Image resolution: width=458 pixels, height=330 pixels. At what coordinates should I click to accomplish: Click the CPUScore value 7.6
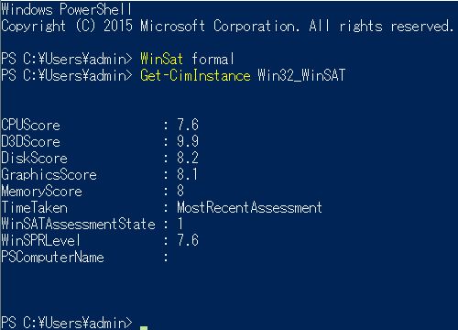pos(188,125)
